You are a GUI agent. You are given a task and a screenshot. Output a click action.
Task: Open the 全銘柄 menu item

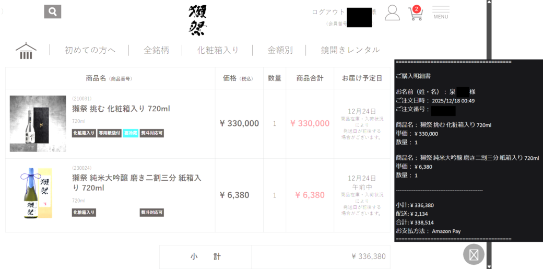click(156, 50)
